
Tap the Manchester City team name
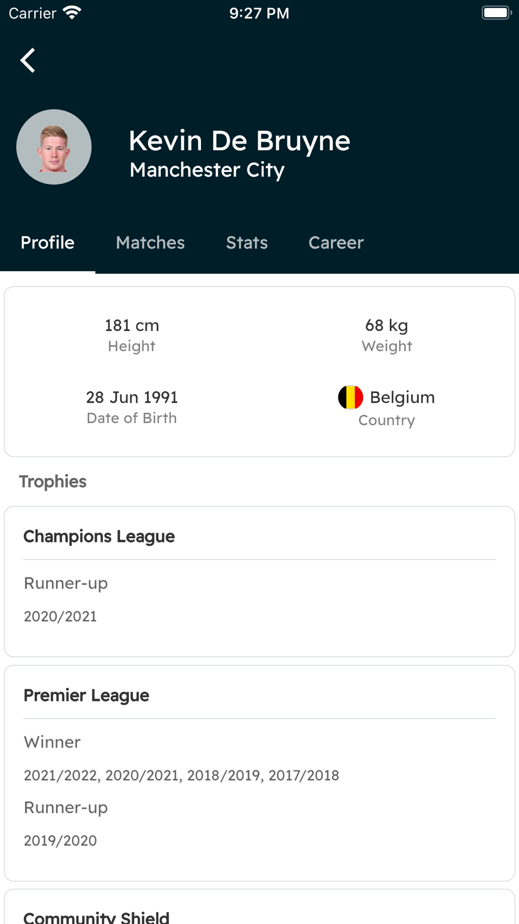pos(207,170)
